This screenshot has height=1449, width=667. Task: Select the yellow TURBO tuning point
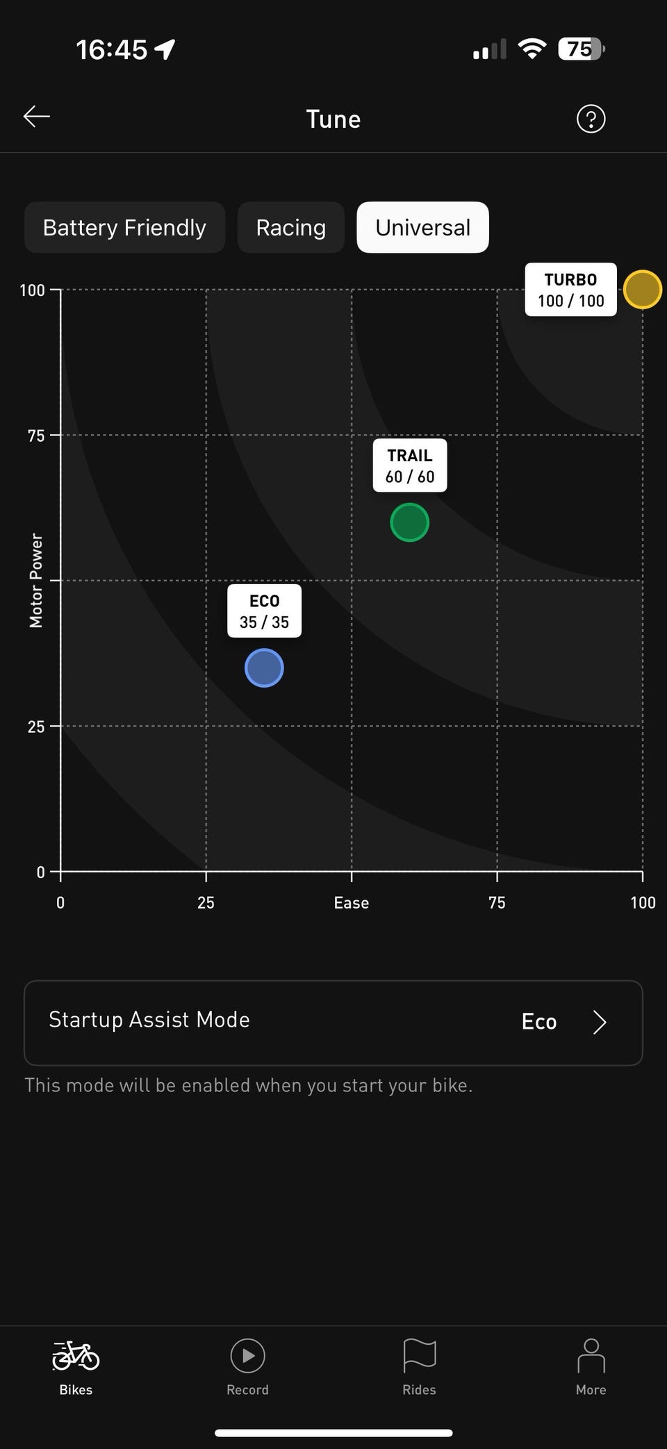[x=642, y=290]
